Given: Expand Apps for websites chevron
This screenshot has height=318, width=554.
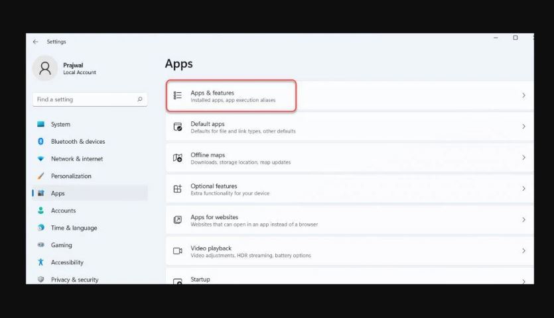Looking at the screenshot, I should [523, 219].
